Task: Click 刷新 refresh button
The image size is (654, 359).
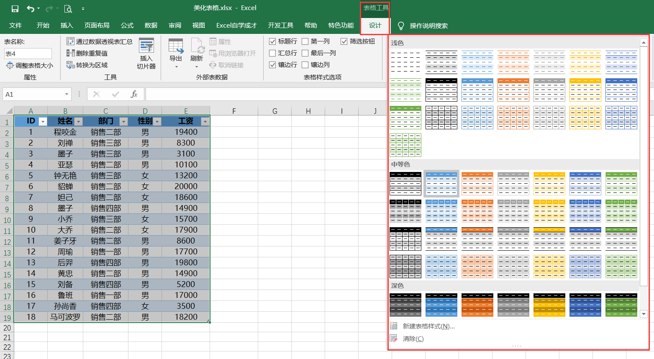Action: pos(197,54)
